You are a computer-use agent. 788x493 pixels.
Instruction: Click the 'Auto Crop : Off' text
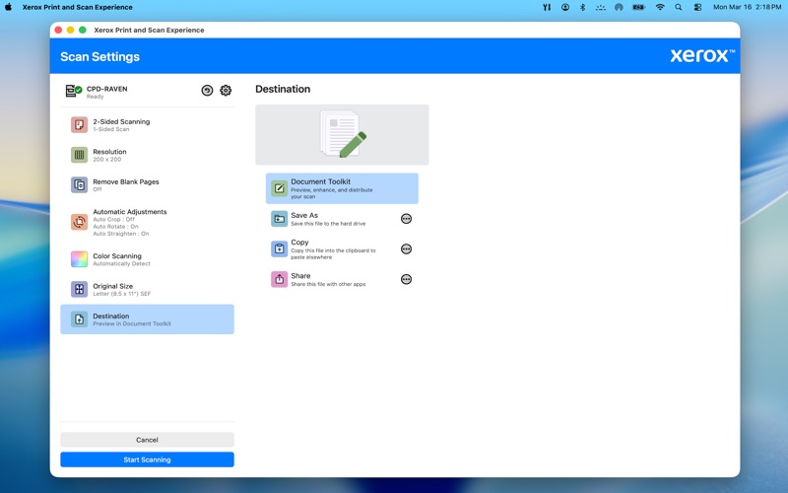[113, 220]
